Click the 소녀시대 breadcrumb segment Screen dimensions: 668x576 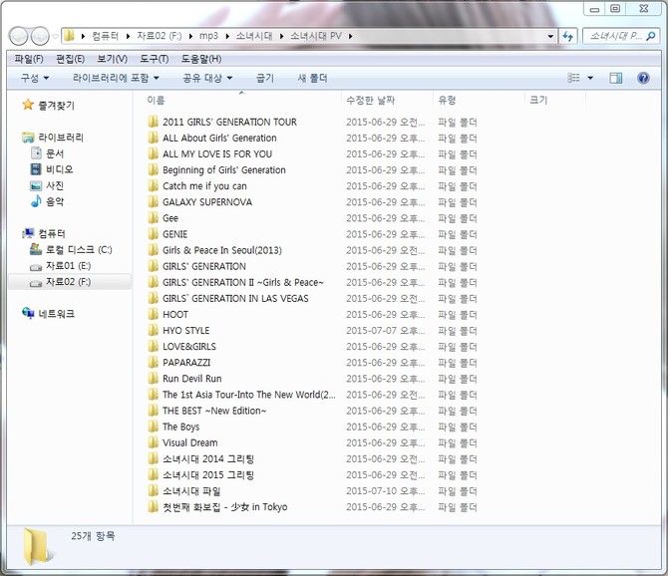point(254,36)
